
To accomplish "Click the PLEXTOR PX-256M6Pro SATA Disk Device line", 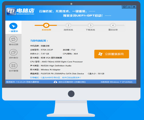I will pyautogui.click(x=57, y=74).
